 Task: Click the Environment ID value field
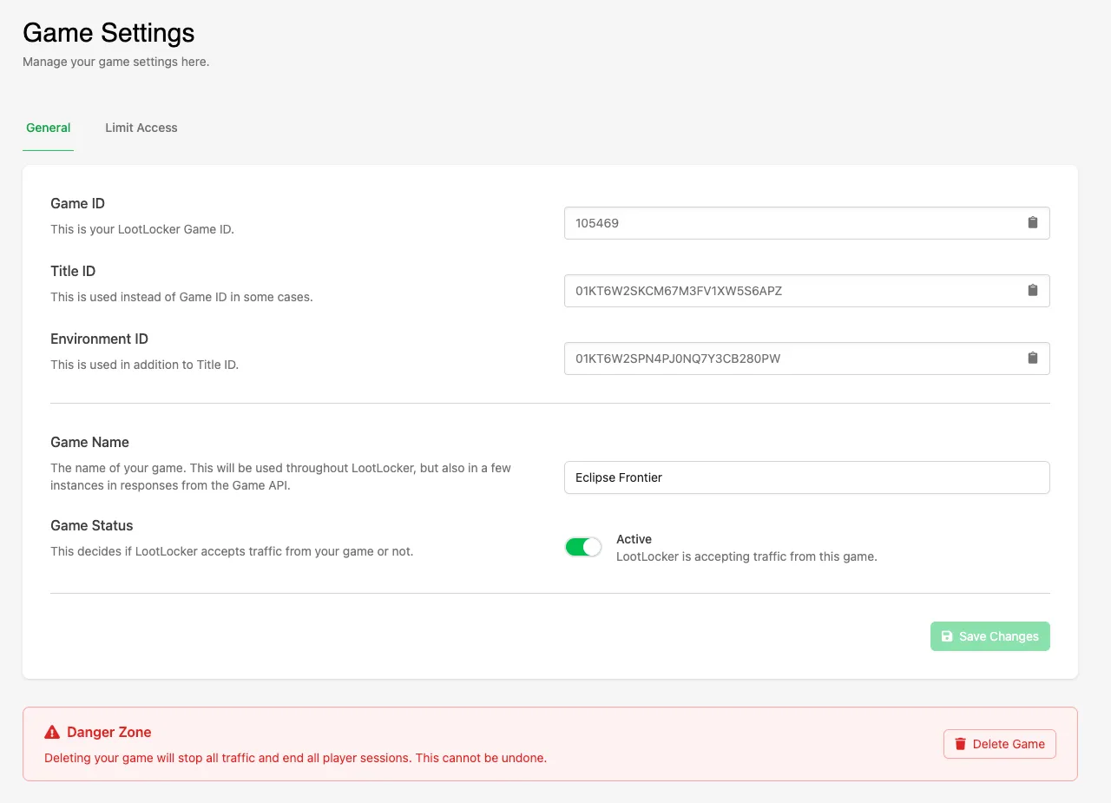point(807,359)
